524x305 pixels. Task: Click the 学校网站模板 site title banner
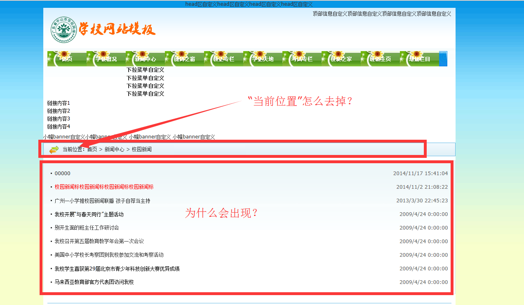[117, 29]
